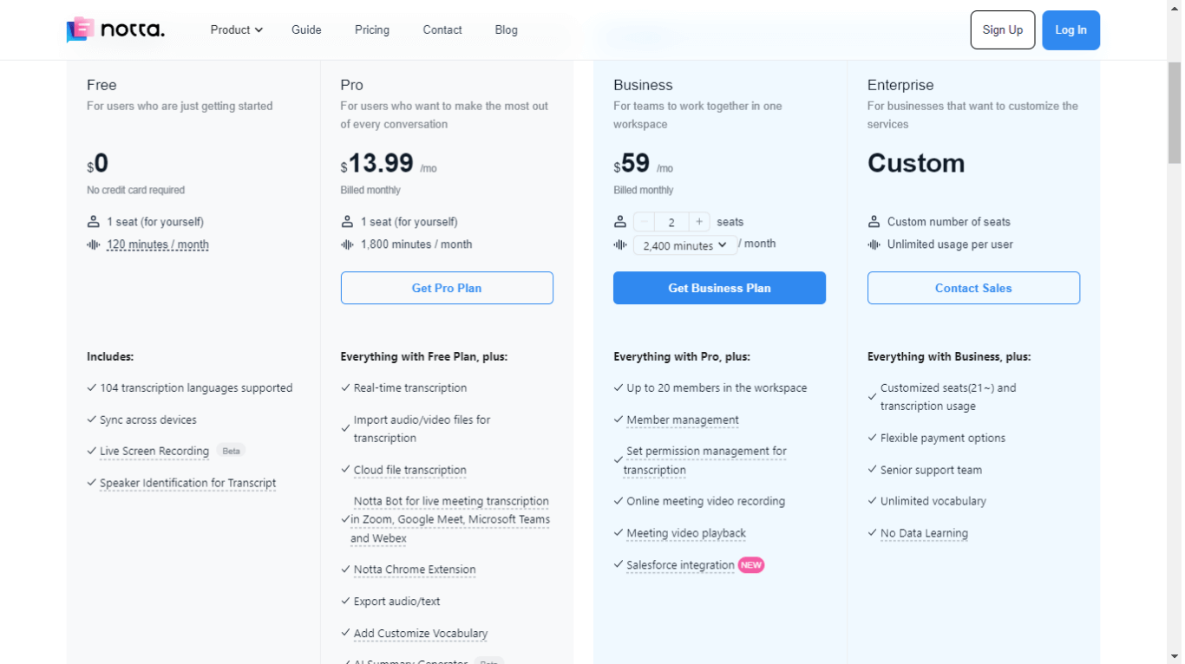Click 'Add Customize Vocabulary' feature
The width and height of the screenshot is (1185, 664).
421,633
